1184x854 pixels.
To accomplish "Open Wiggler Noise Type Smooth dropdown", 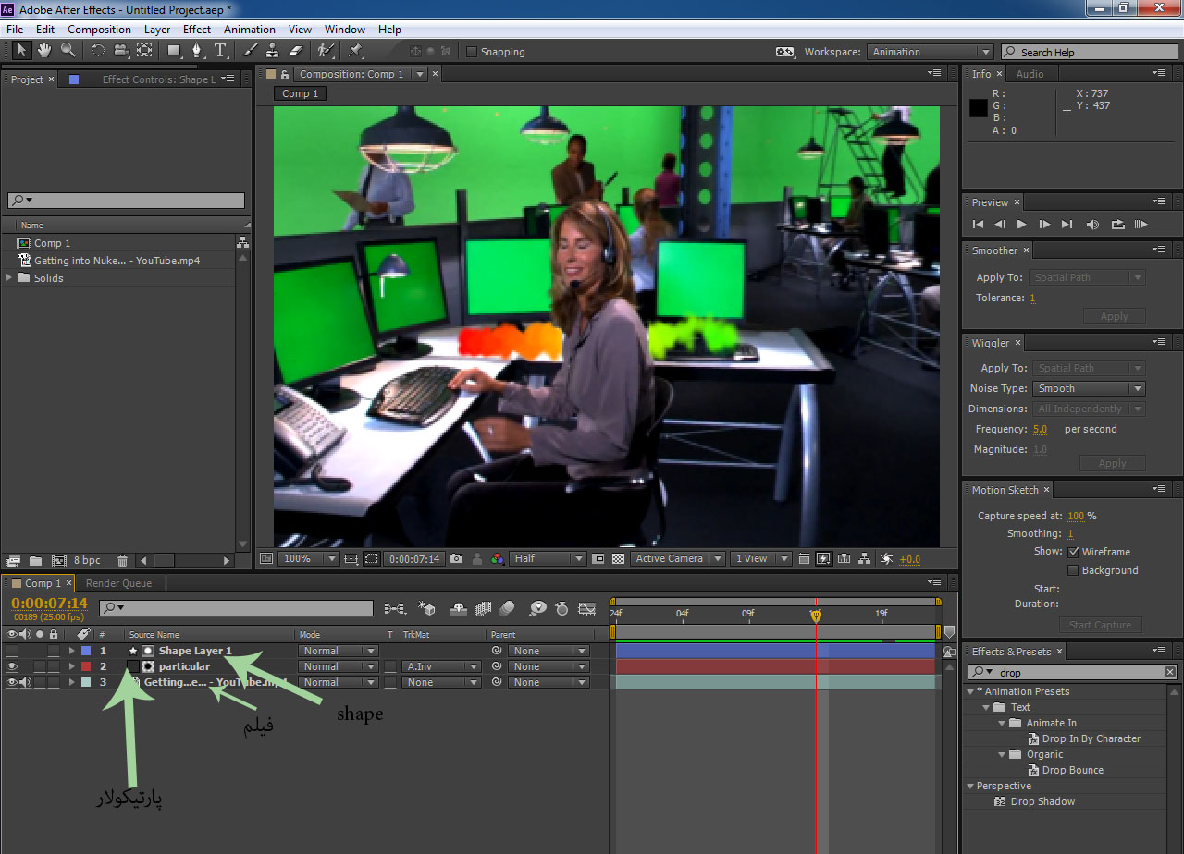I will (x=1089, y=388).
